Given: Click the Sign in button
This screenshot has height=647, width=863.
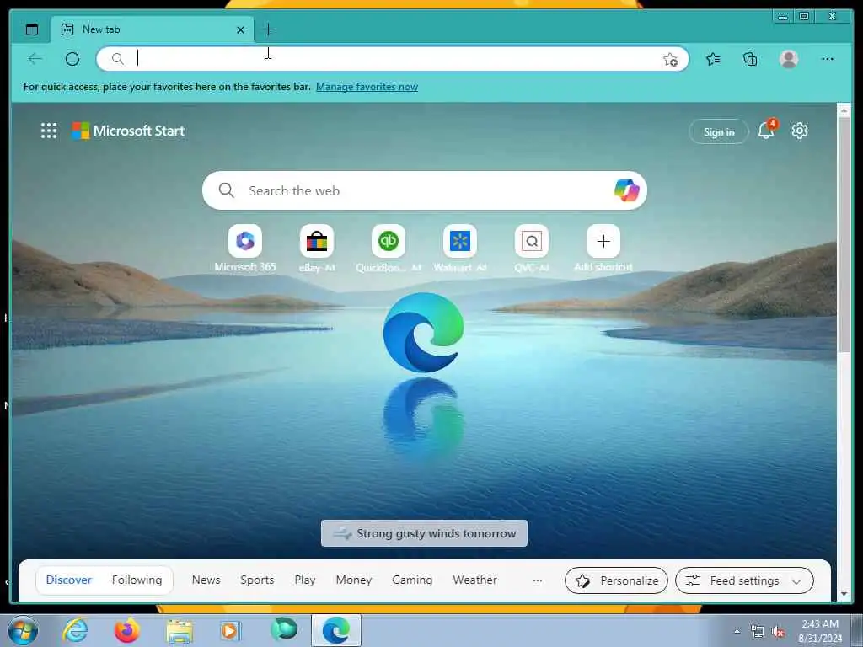Looking at the screenshot, I should 719,131.
